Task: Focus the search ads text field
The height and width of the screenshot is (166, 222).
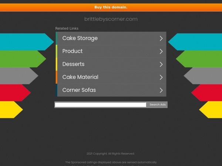Action: coord(101,105)
